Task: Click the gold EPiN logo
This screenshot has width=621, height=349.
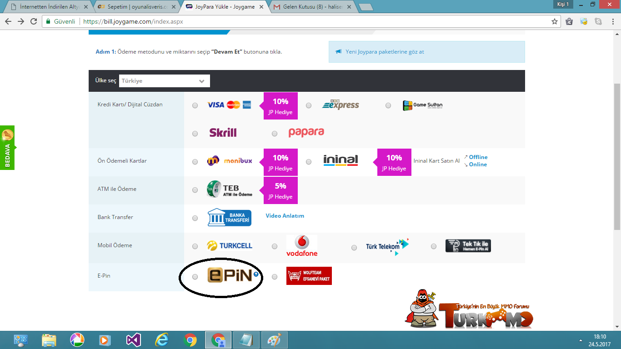Action: [230, 275]
